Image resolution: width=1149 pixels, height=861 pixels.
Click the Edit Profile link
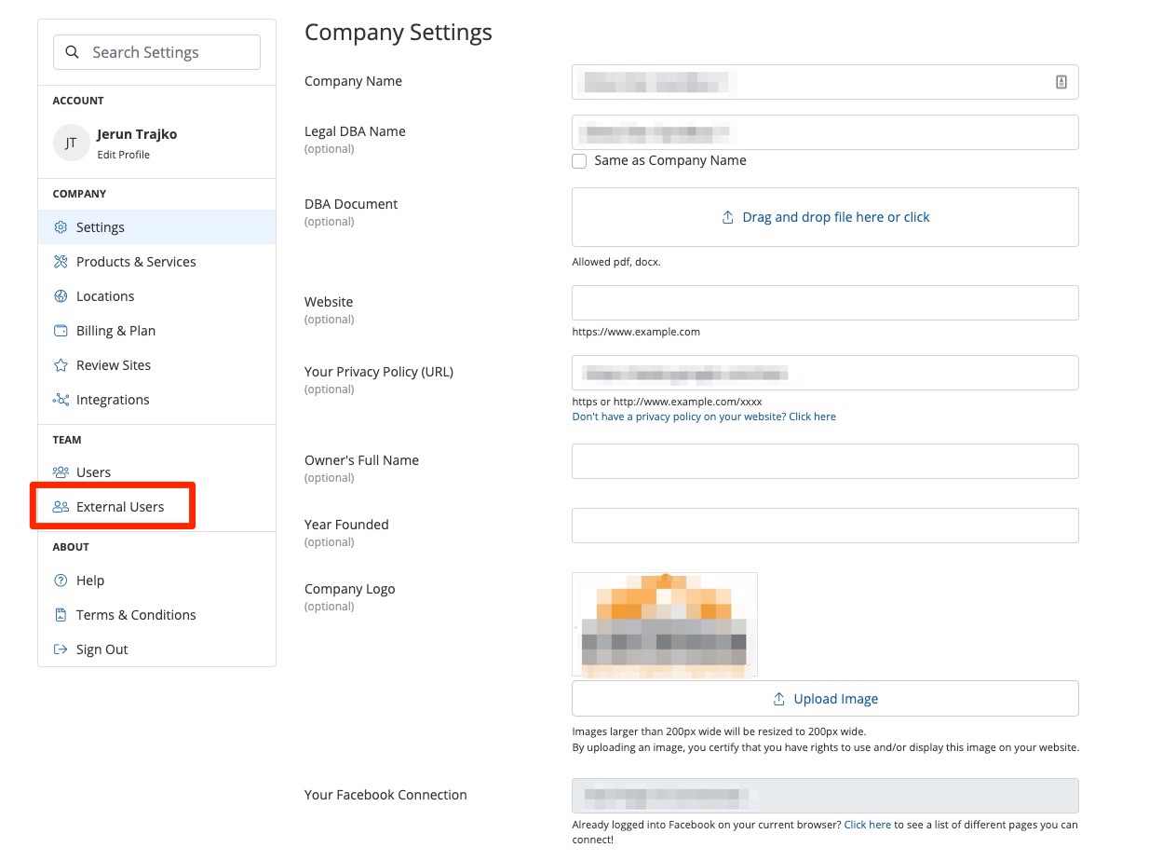[123, 155]
